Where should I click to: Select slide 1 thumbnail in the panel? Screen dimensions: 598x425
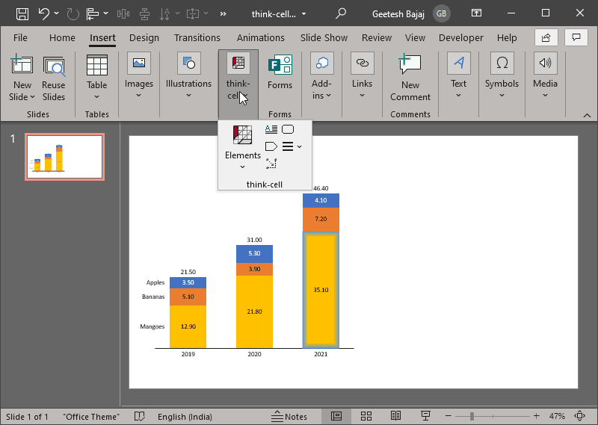[65, 157]
